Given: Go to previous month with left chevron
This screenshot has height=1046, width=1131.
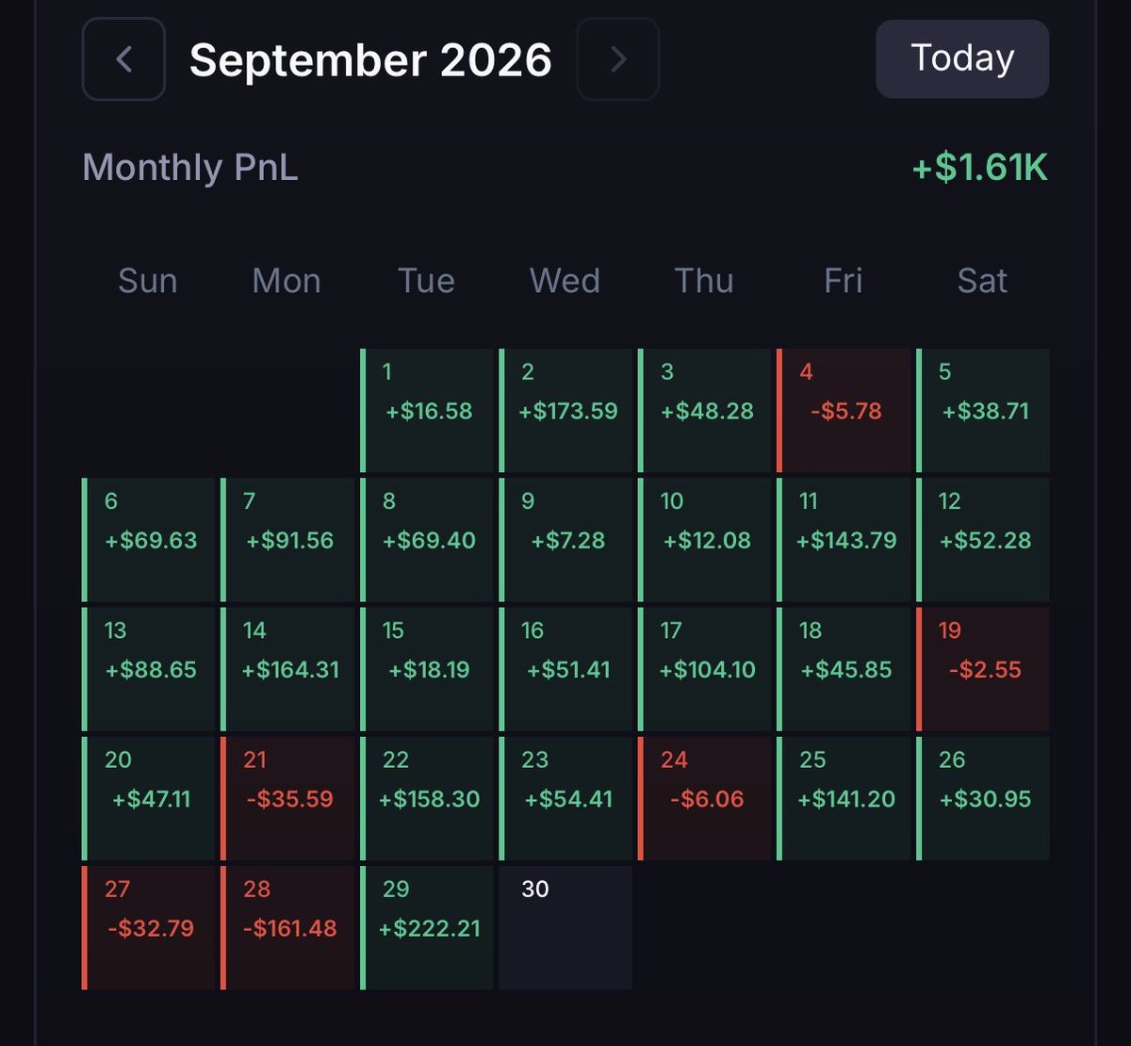Looking at the screenshot, I should pos(123,59).
